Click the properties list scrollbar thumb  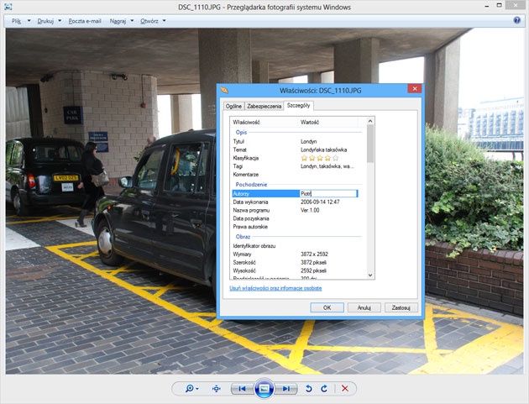point(370,144)
